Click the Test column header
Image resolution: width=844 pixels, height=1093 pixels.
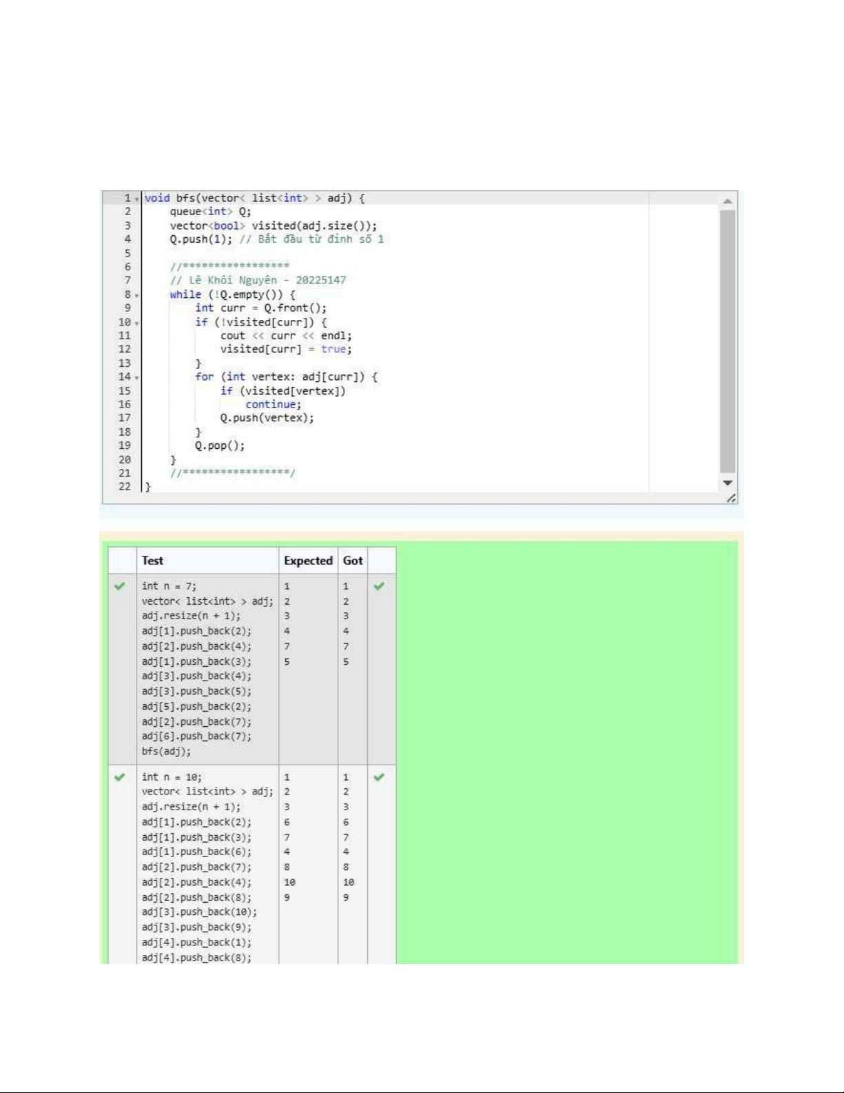click(x=152, y=561)
